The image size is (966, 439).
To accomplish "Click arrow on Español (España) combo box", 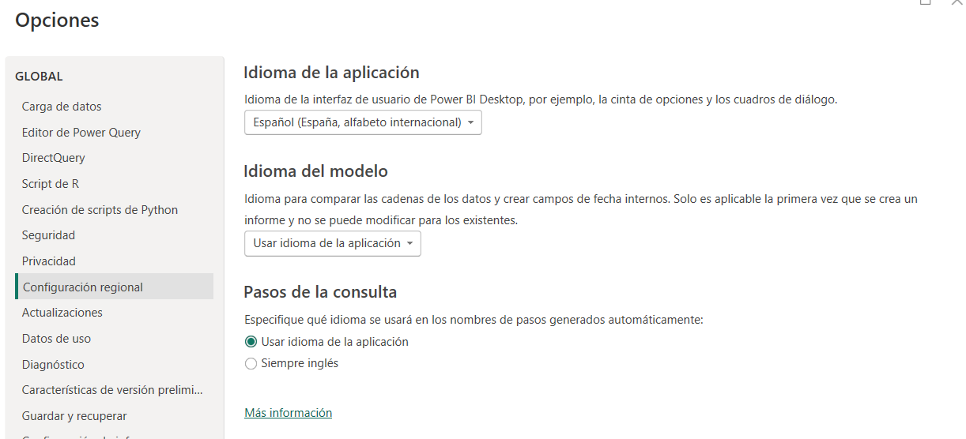I will click(470, 123).
